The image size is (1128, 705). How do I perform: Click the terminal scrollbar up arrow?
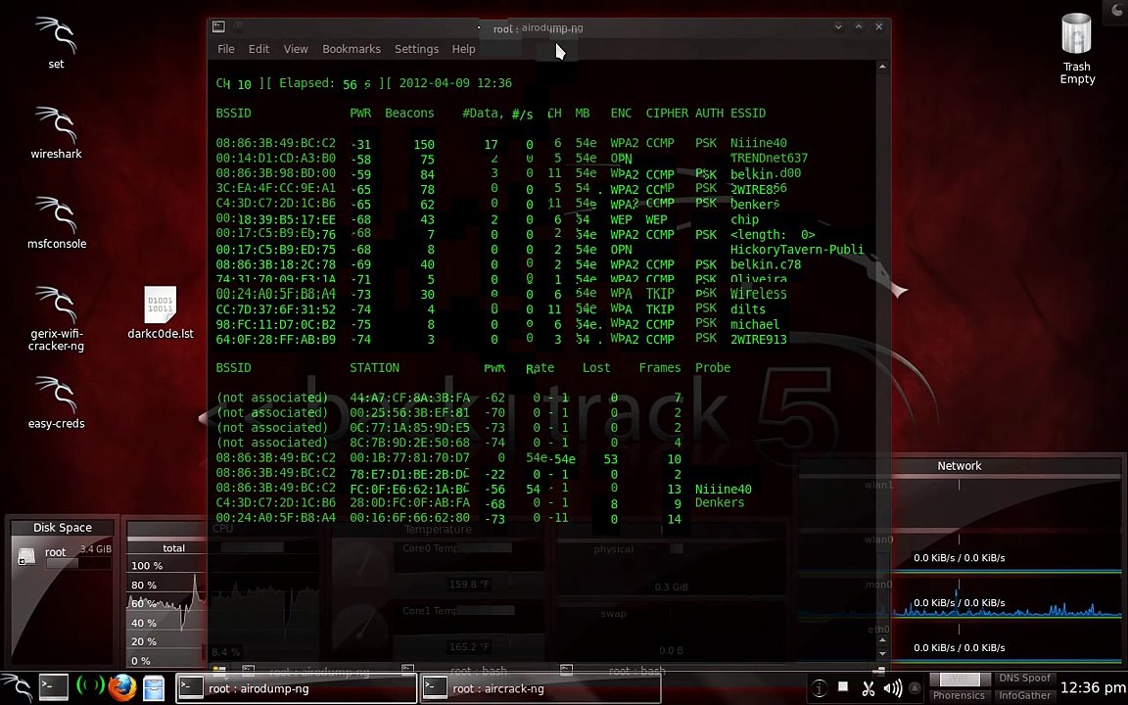tap(882, 67)
